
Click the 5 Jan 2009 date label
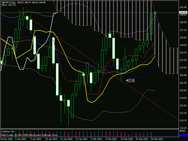point(20,139)
